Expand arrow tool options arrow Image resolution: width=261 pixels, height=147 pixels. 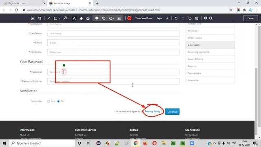tap(69, 18)
